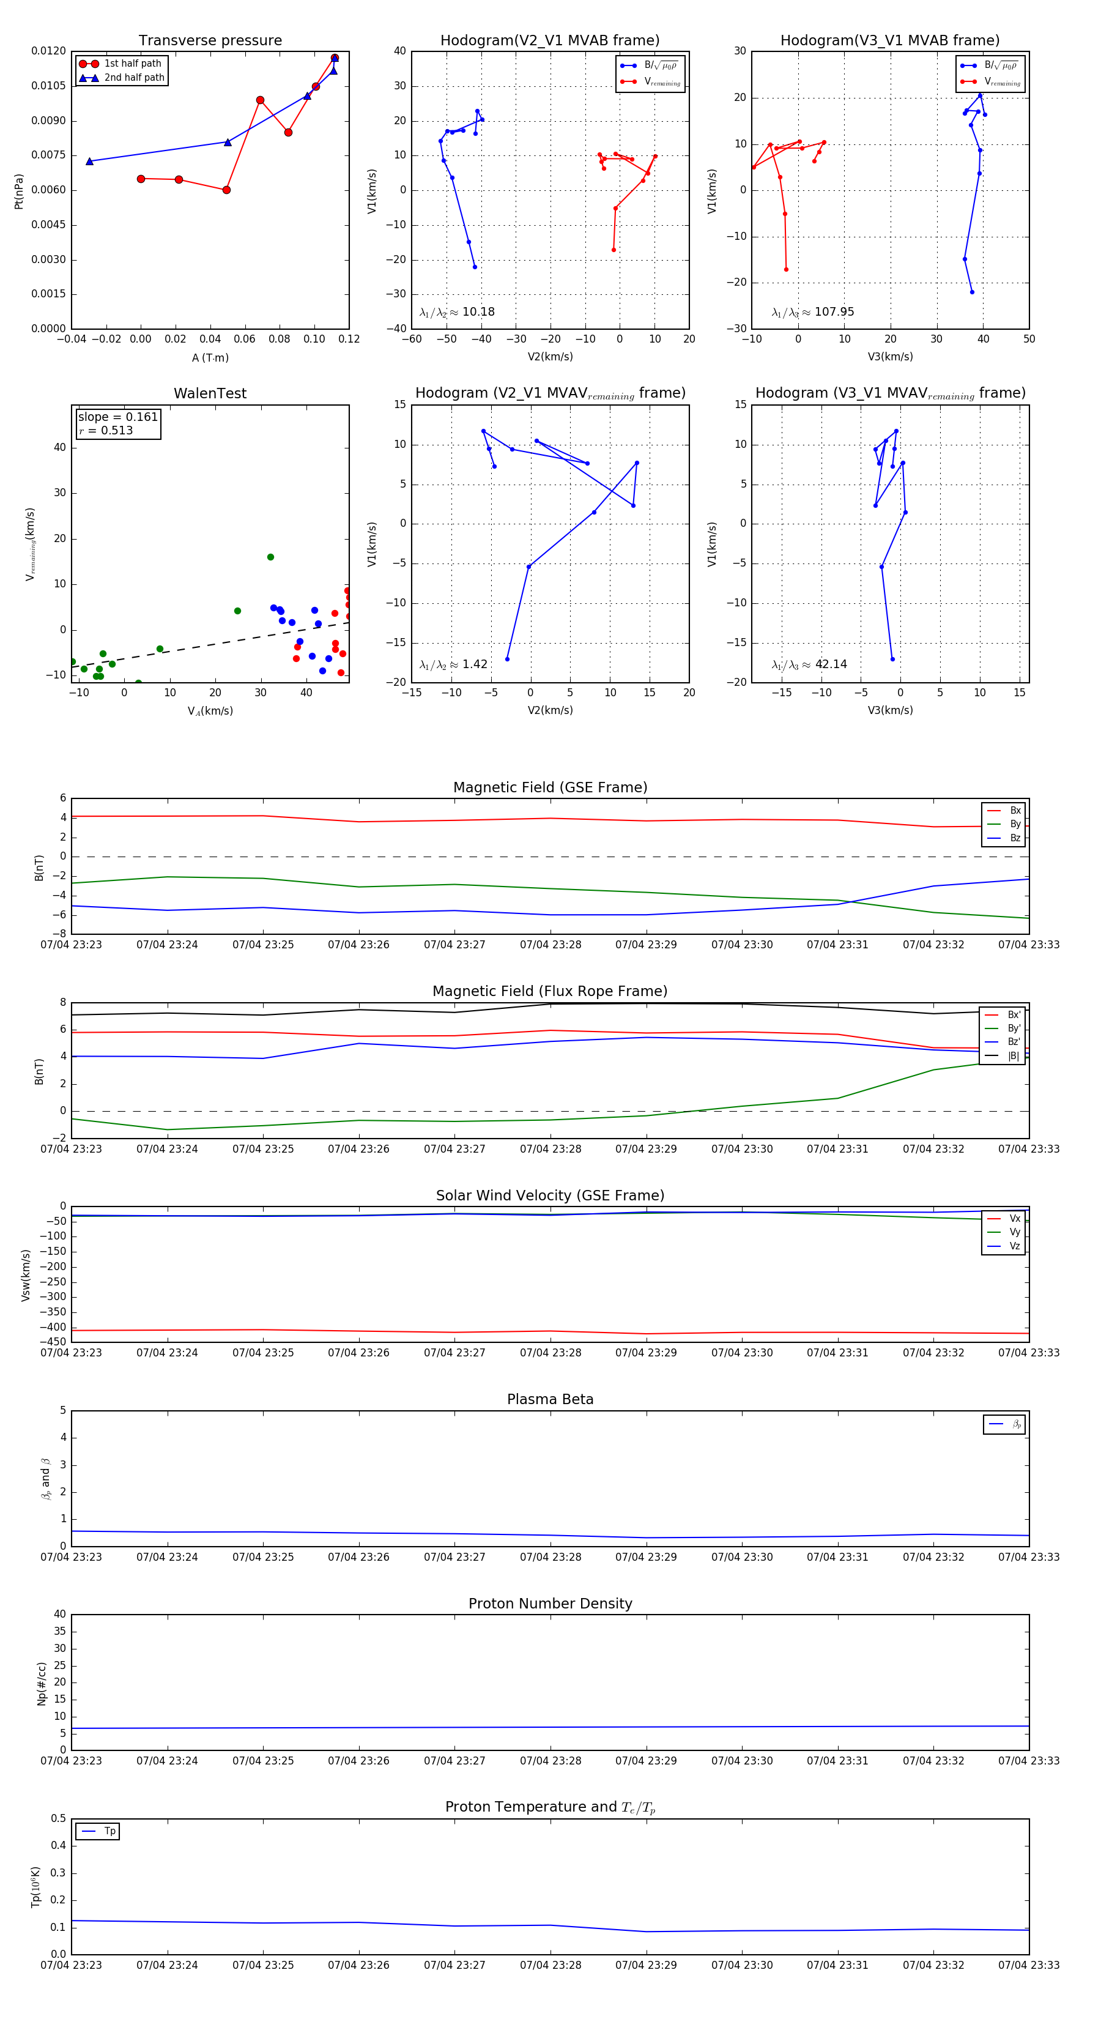The height and width of the screenshot is (2019, 1101).
Task: Click the 'Proton Temperature and Te/Tp' title
Action: 550,1807
